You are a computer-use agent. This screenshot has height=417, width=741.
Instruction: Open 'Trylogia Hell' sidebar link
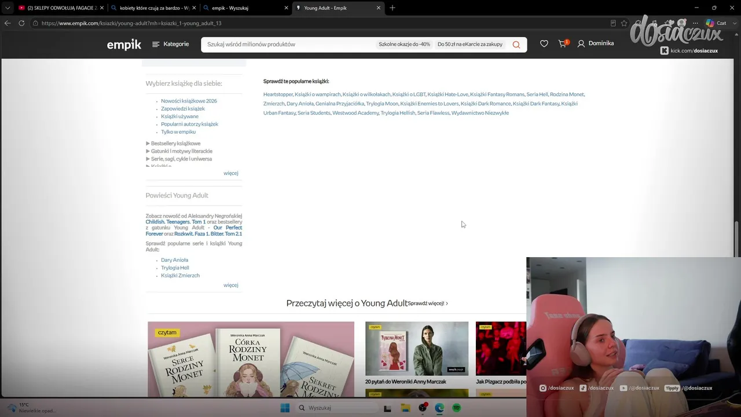pos(175,268)
